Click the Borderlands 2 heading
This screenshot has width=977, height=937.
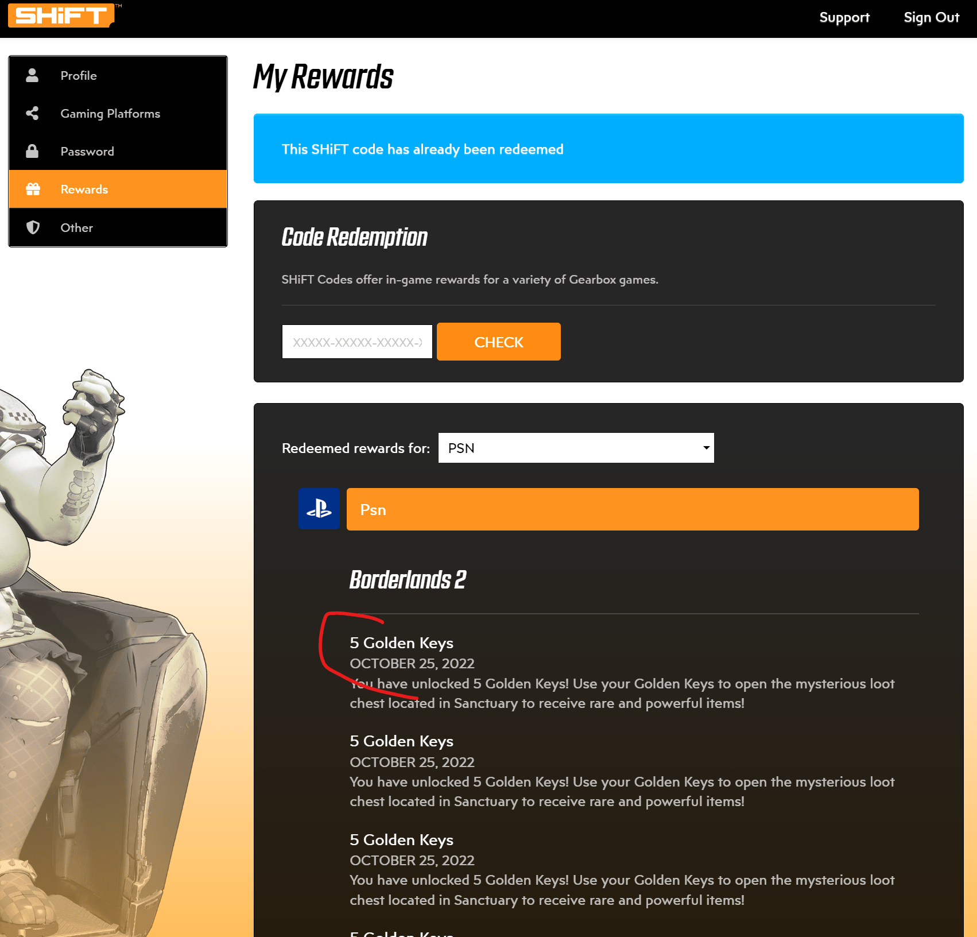coord(408,580)
